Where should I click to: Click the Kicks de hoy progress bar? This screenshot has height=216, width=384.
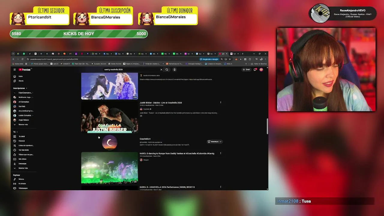coord(79,34)
